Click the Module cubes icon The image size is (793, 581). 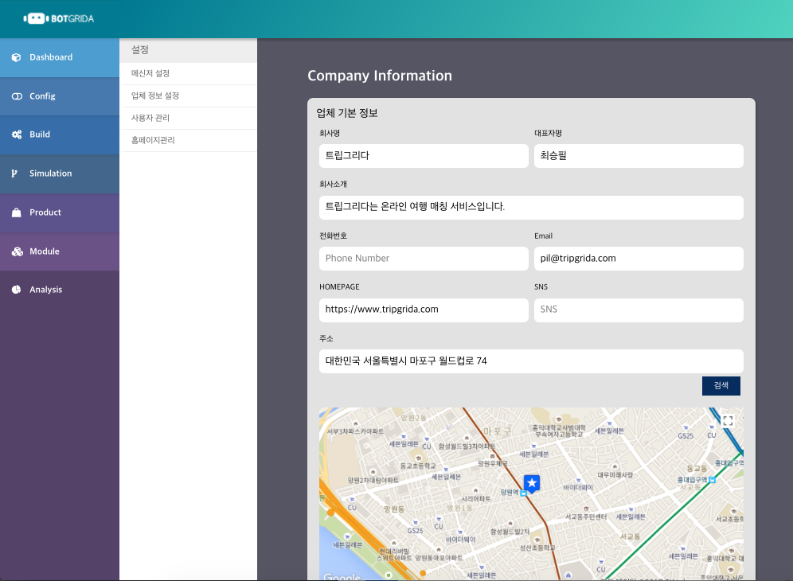18,252
